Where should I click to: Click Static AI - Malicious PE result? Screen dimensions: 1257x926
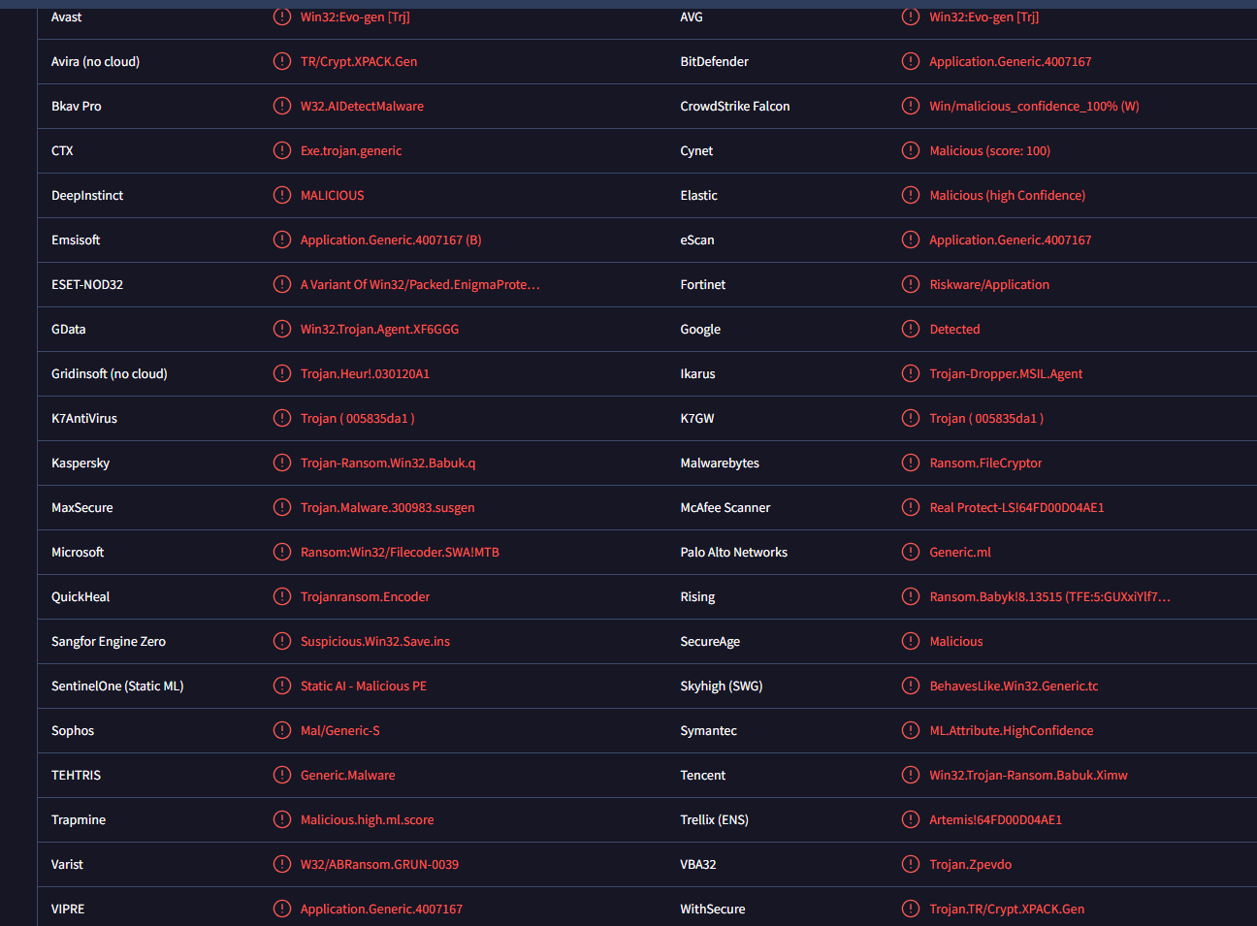click(x=364, y=686)
